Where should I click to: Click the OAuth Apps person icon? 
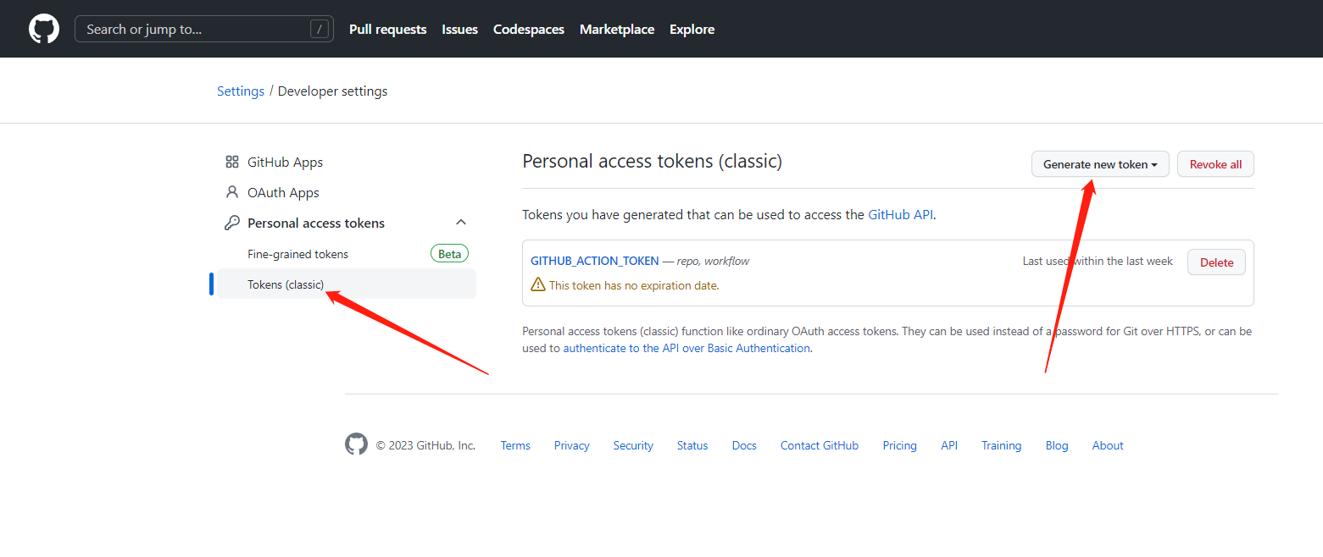[231, 192]
